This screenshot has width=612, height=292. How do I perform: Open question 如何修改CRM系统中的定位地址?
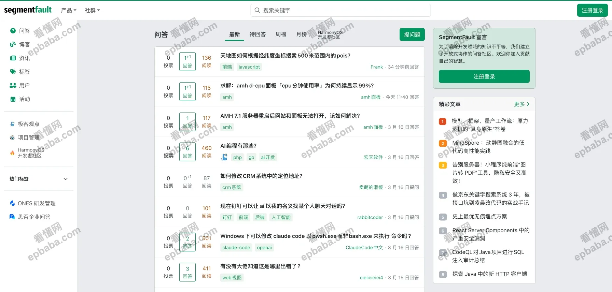[261, 176]
